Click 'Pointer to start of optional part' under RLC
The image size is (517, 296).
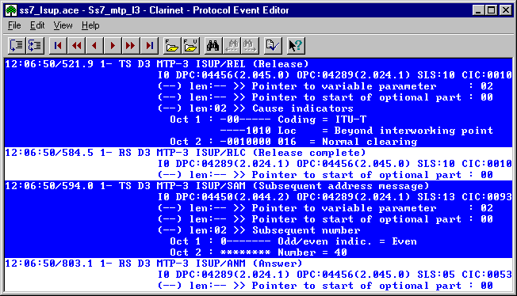[x=325, y=175]
